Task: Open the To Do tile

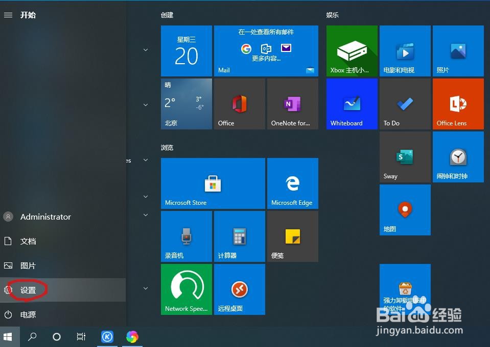Action: (x=405, y=104)
